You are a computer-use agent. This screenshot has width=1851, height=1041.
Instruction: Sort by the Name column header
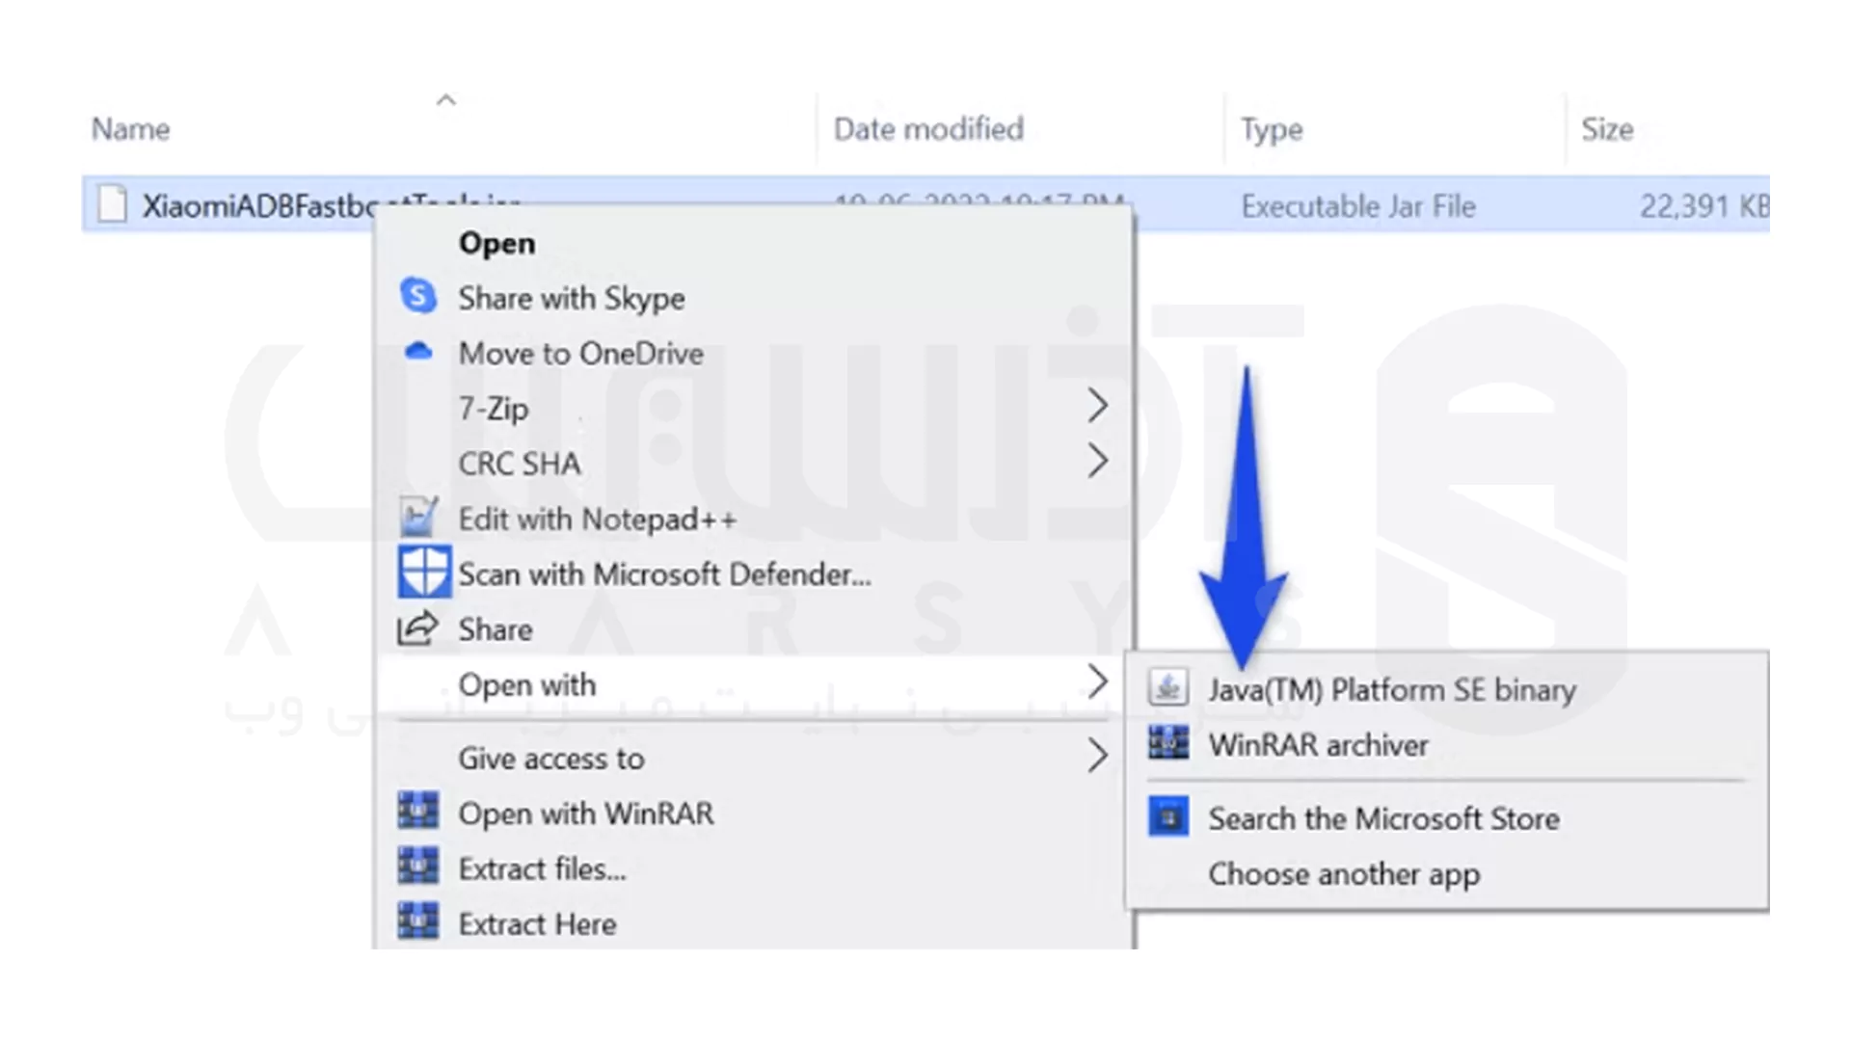pos(130,129)
